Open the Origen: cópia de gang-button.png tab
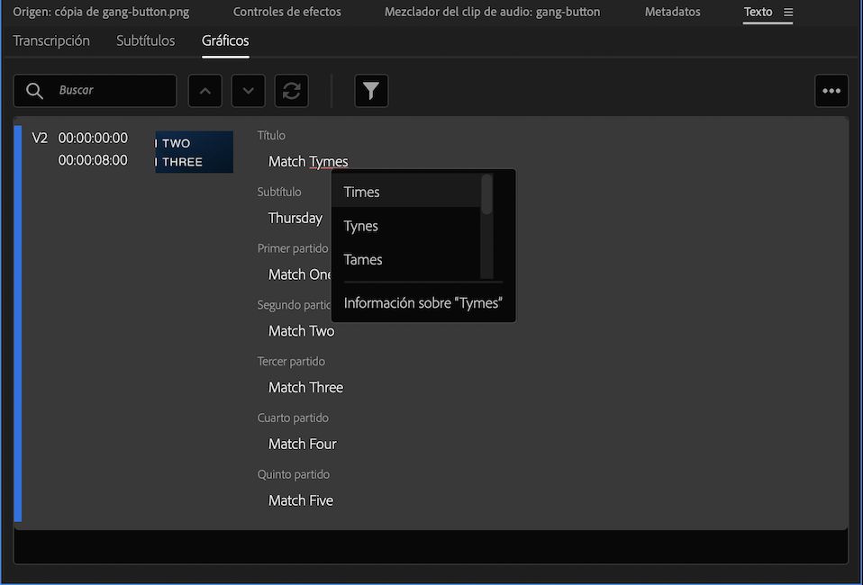This screenshot has width=863, height=585. tap(101, 12)
